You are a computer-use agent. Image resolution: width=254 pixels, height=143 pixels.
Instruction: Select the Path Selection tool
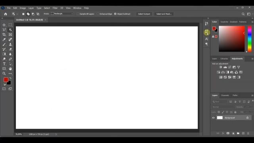10,64
